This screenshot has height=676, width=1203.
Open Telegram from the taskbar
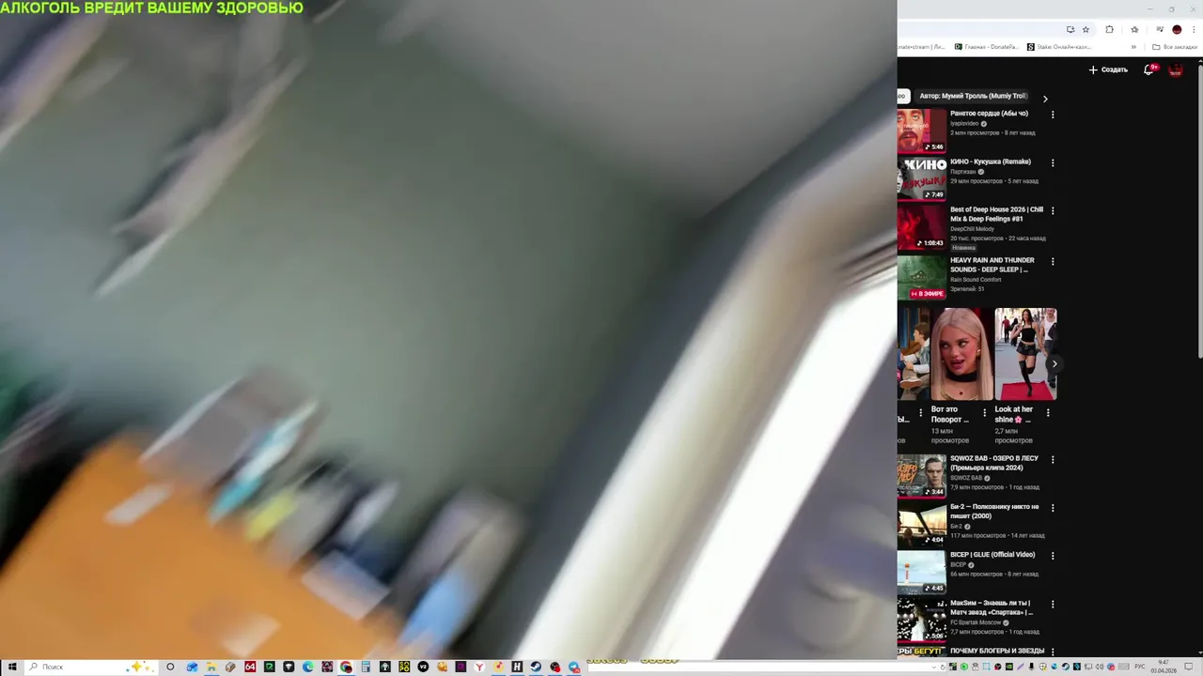click(x=573, y=667)
